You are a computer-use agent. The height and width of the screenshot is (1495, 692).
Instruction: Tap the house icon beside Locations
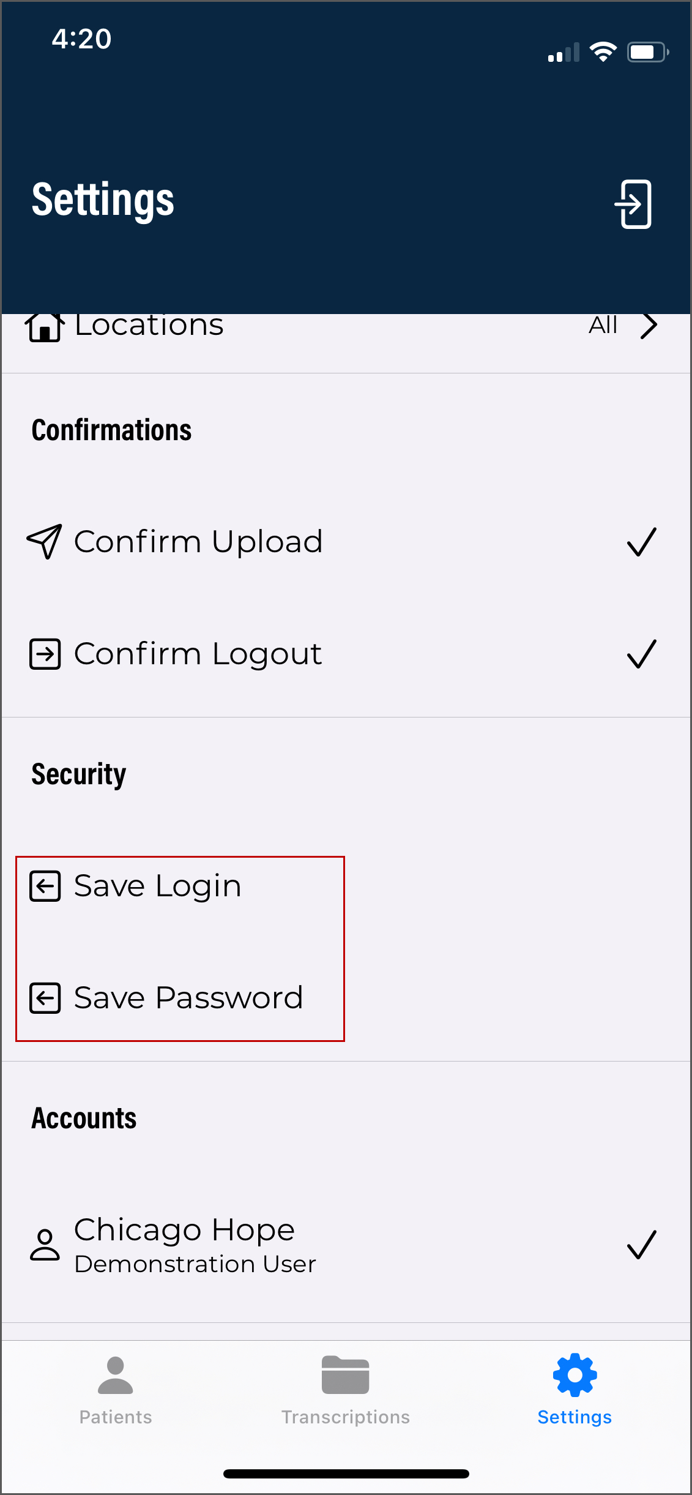point(45,327)
